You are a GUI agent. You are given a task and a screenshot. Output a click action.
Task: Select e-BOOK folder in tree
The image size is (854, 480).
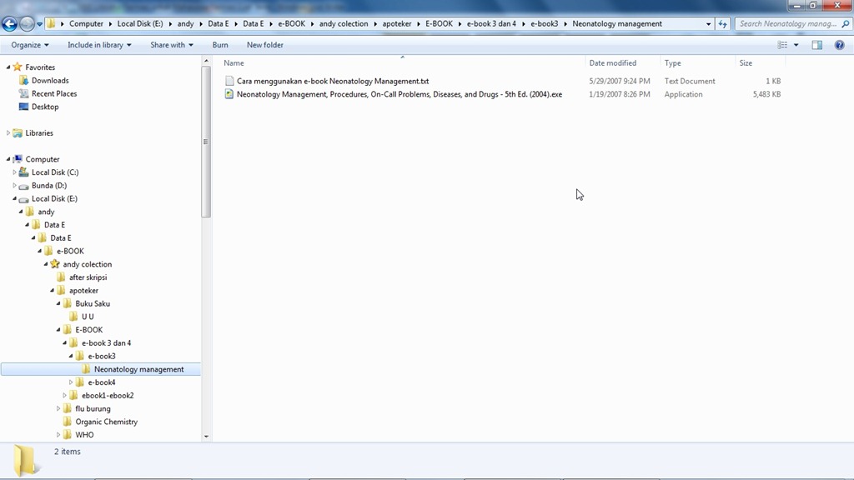click(70, 251)
